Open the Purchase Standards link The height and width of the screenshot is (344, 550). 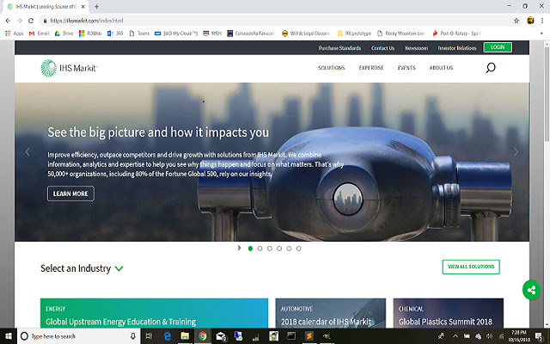[339, 48]
